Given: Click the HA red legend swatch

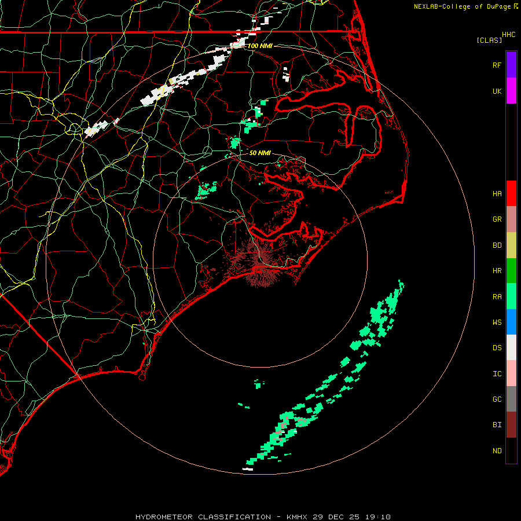Looking at the screenshot, I should coord(511,193).
